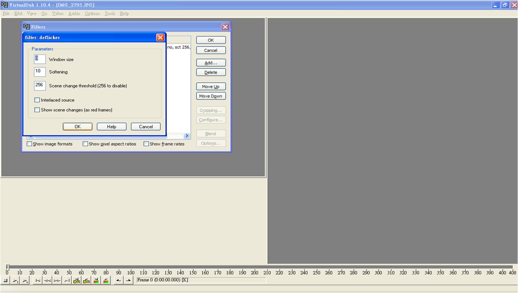
Task: Click frame 300 on the timeline ruler
Action: point(378,272)
